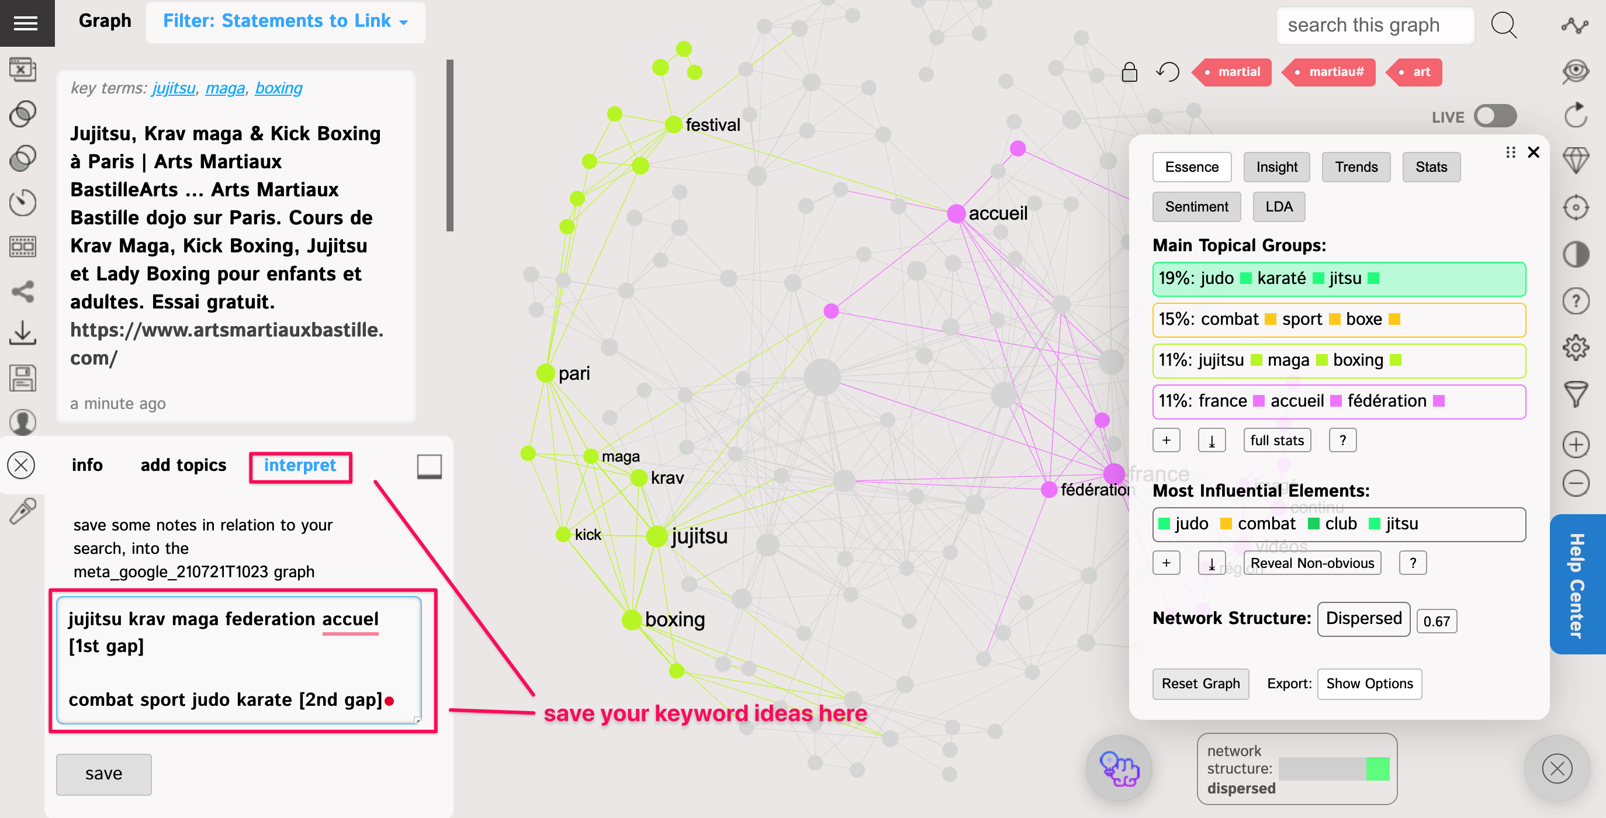1606x818 pixels.
Task: Click the search this graph field
Action: (1374, 25)
